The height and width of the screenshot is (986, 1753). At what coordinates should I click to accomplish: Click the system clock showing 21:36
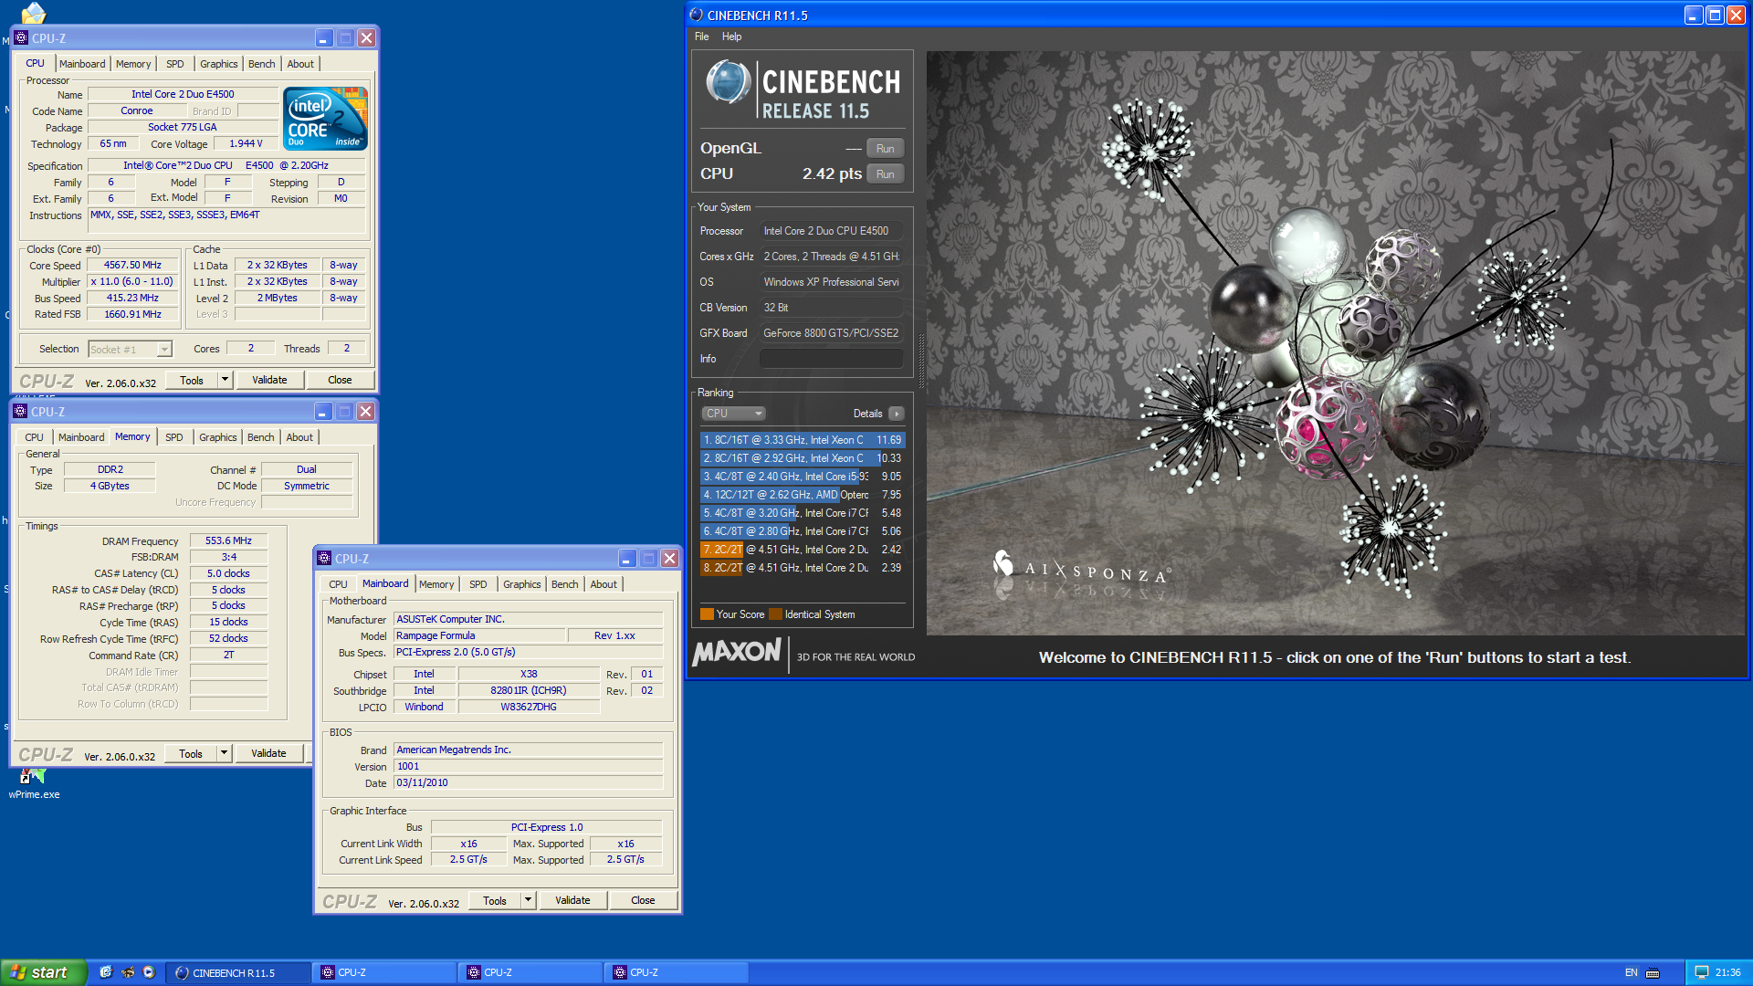[1728, 972]
